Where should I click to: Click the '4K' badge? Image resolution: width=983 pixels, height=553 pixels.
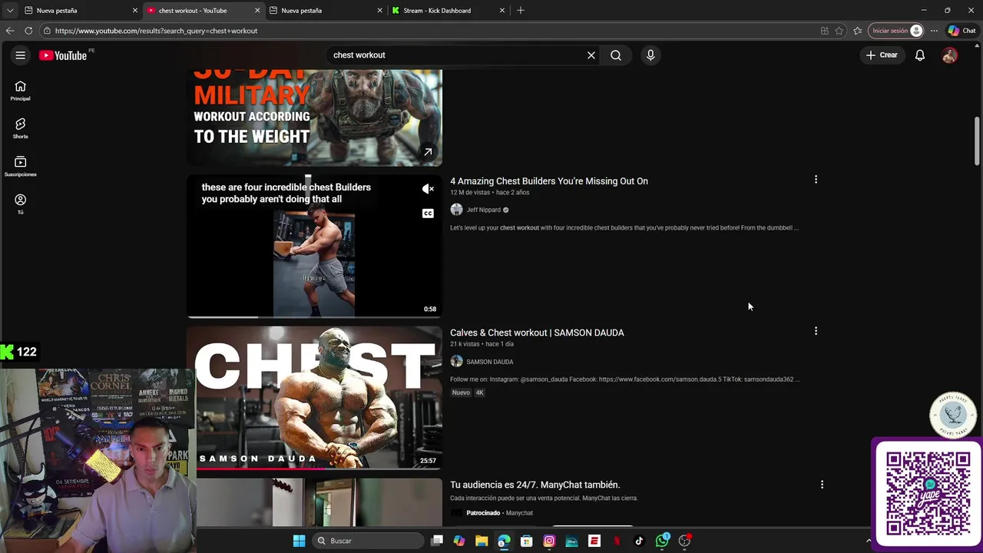click(x=479, y=392)
